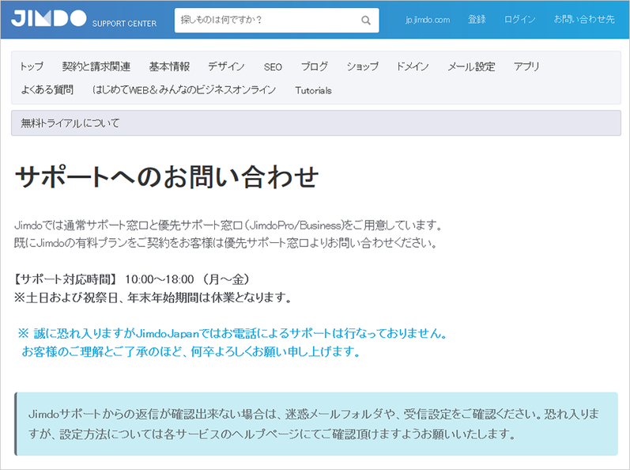The height and width of the screenshot is (470, 630).
Task: Click the search magnifier icon
Action: pos(366,20)
